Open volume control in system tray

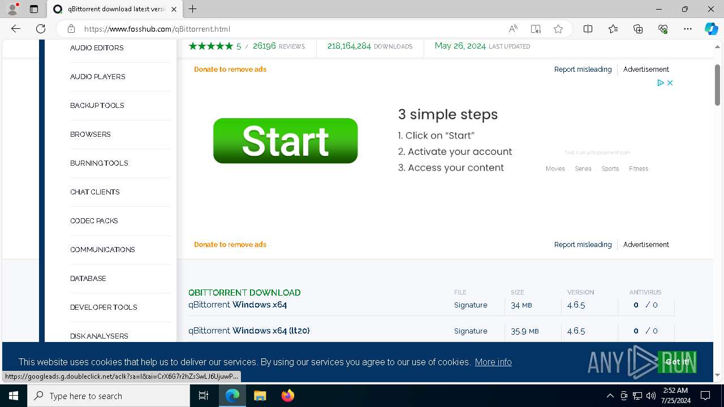650,396
